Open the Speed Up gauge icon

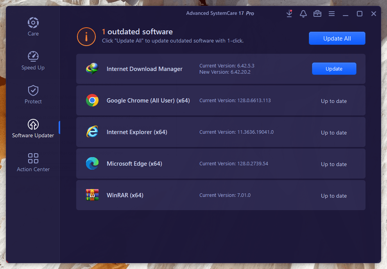[33, 57]
